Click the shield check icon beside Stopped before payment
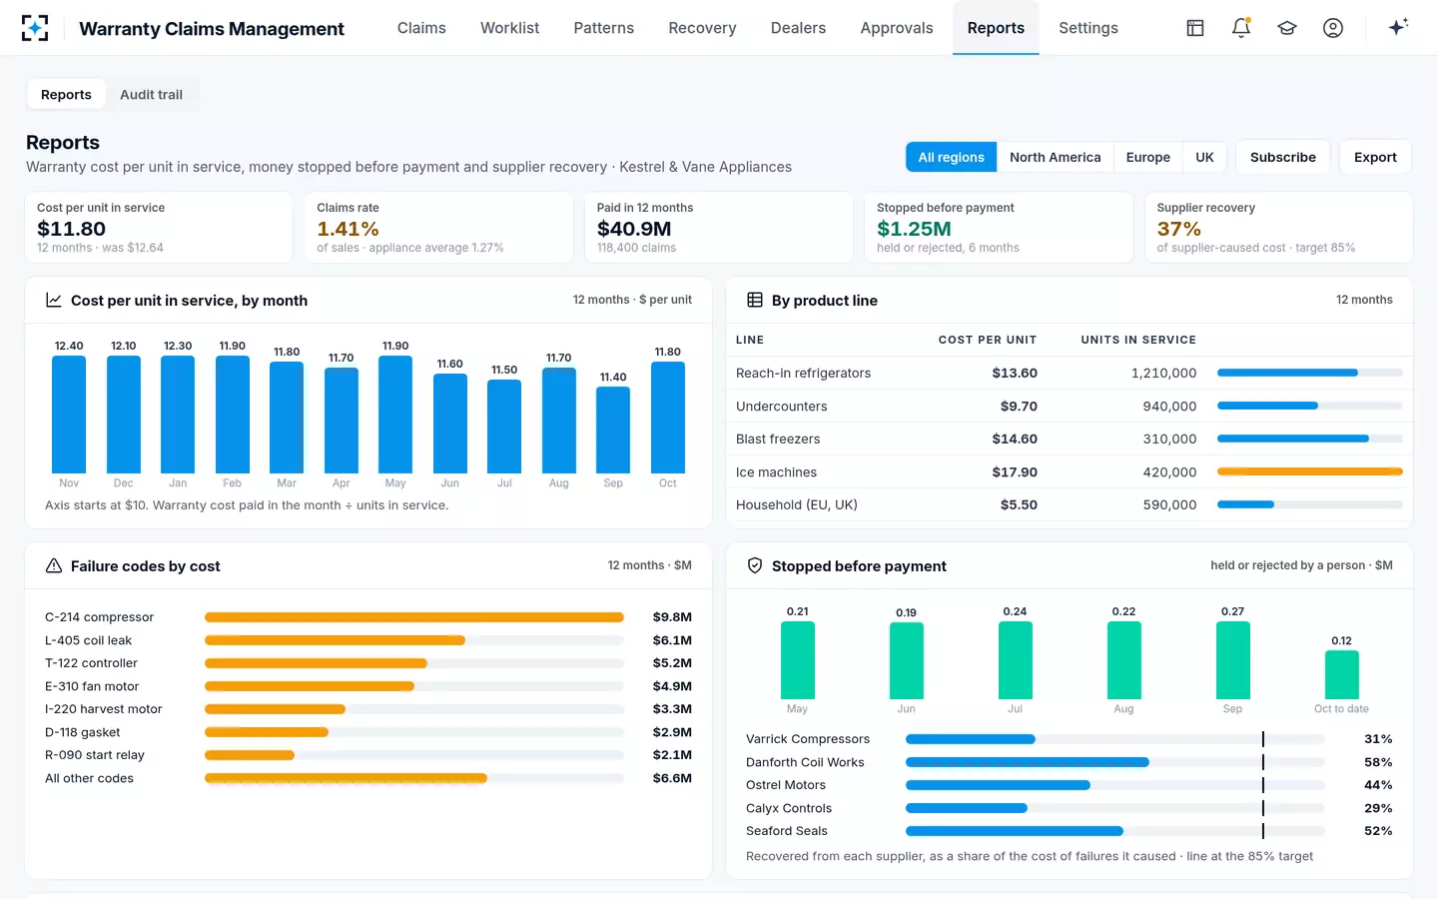 (x=755, y=565)
